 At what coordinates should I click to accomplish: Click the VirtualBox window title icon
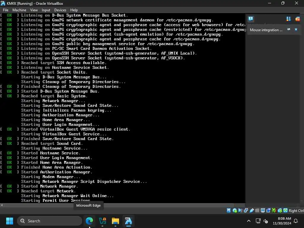point(3,3)
